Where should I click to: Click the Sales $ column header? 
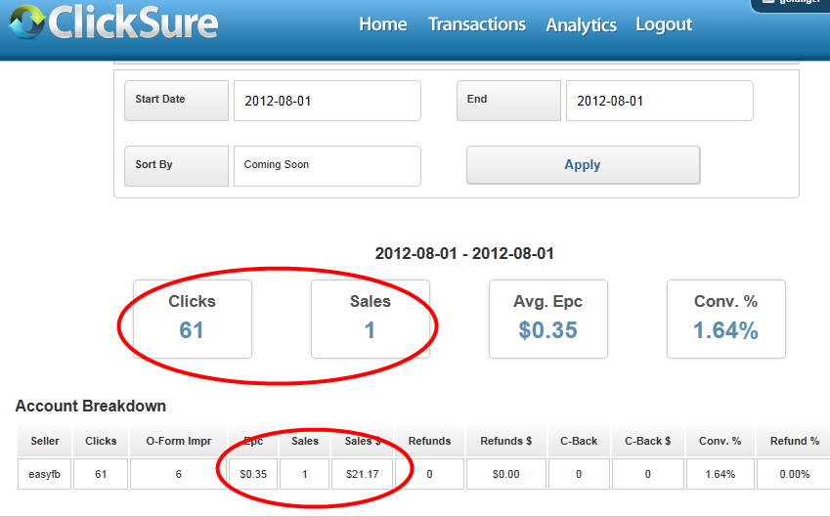pyautogui.click(x=363, y=441)
